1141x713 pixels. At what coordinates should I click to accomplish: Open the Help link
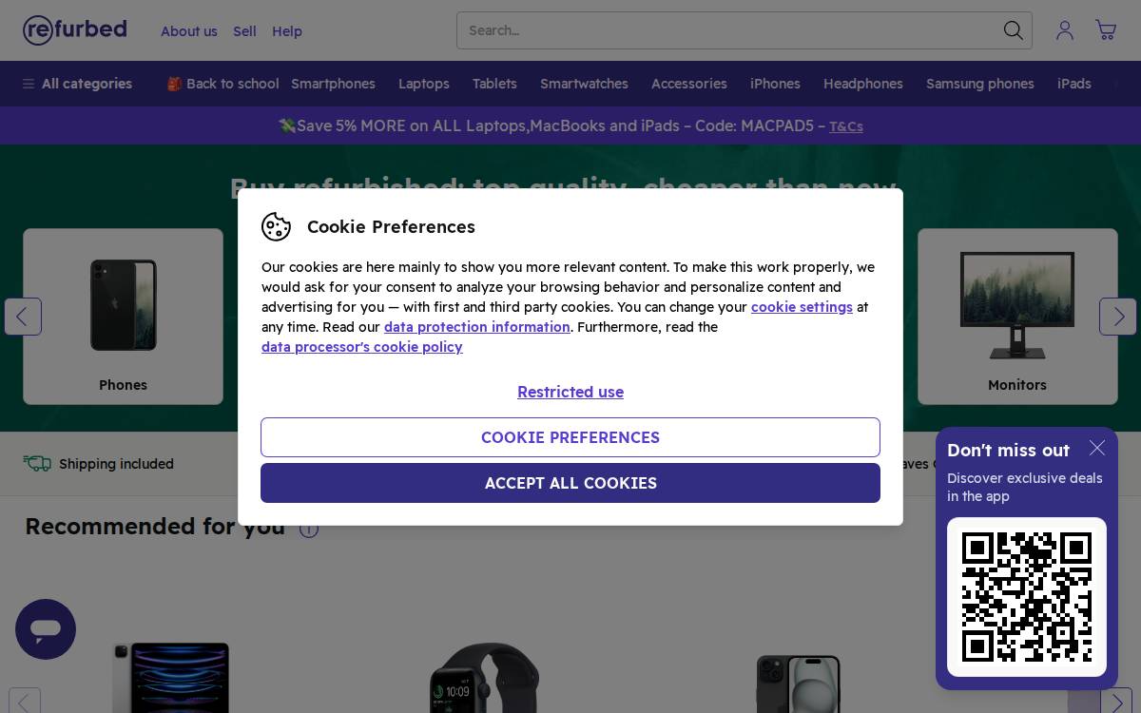[x=287, y=31]
